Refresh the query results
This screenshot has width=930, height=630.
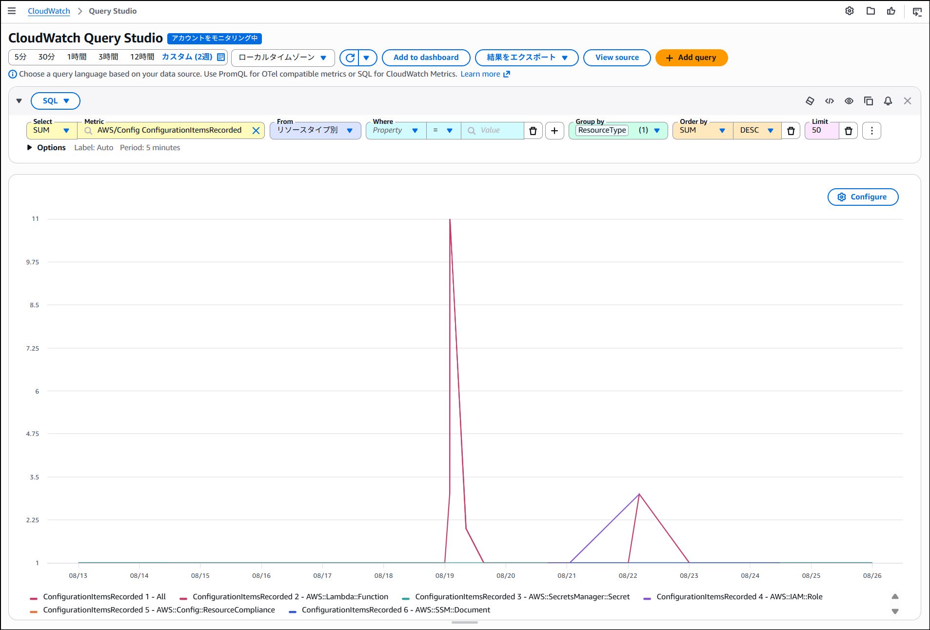[350, 58]
